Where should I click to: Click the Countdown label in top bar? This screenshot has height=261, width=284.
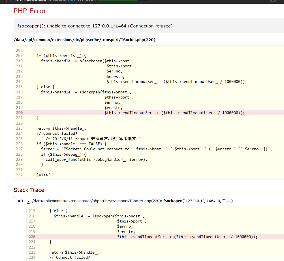pyautogui.click(x=86, y=1)
